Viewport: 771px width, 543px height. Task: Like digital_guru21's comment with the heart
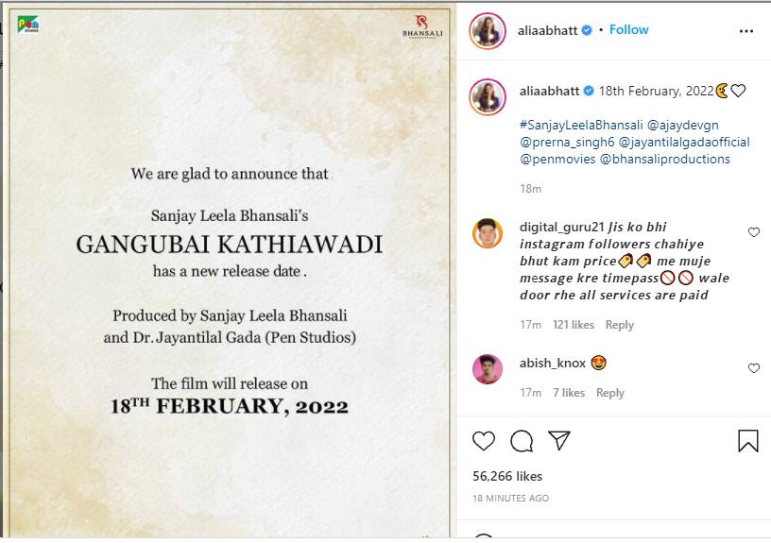tap(753, 232)
